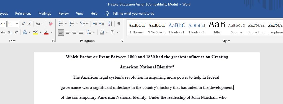
Task: Increase paragraph indent
Action: pos(102,24)
